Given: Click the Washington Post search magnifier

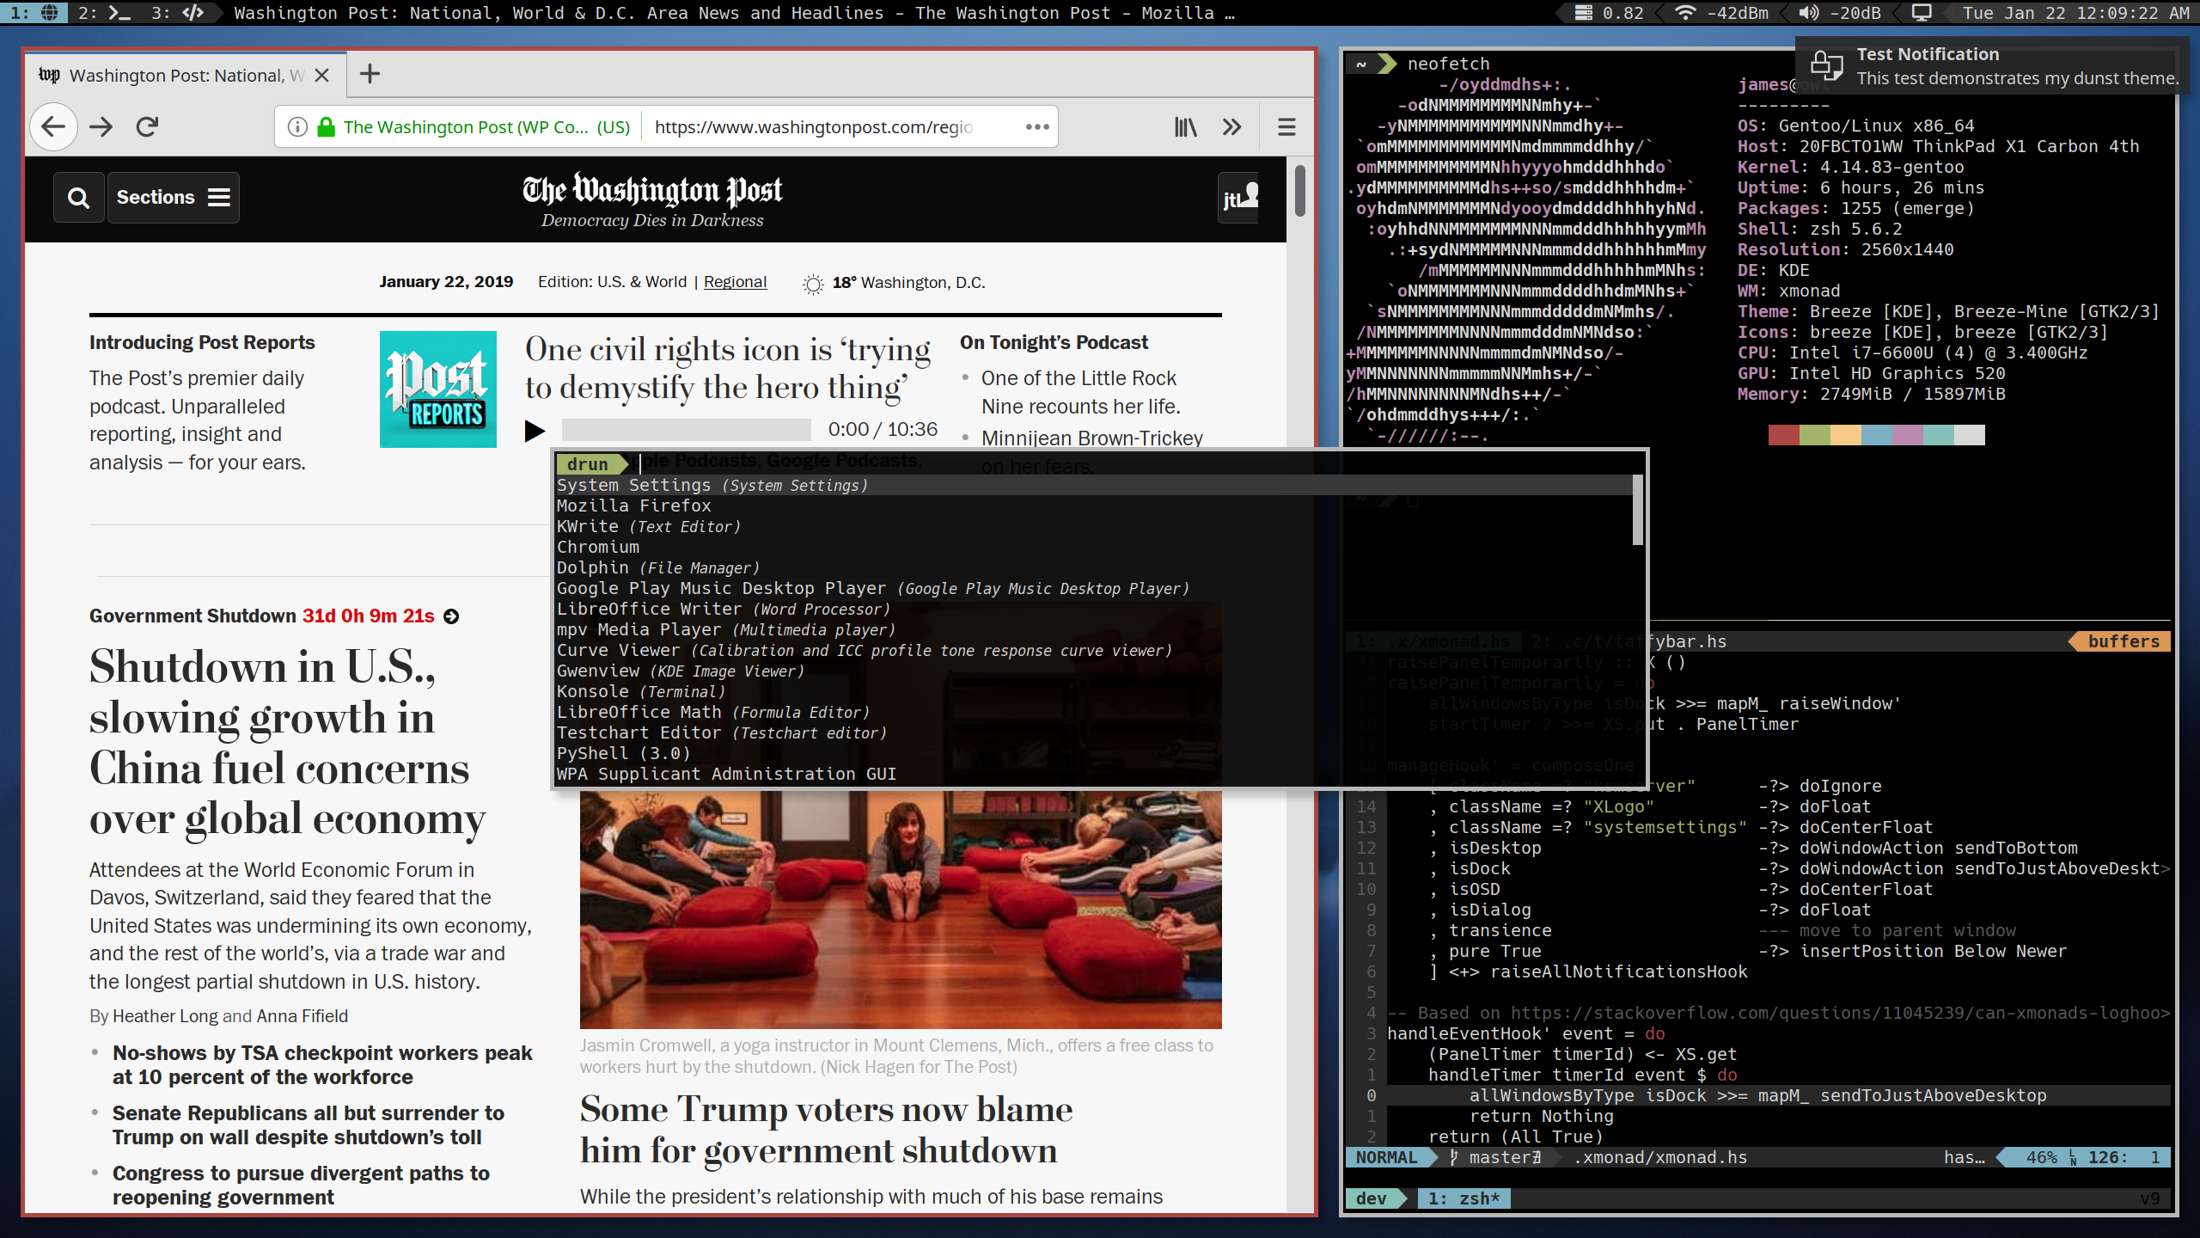Looking at the screenshot, I should pyautogui.click(x=78, y=198).
